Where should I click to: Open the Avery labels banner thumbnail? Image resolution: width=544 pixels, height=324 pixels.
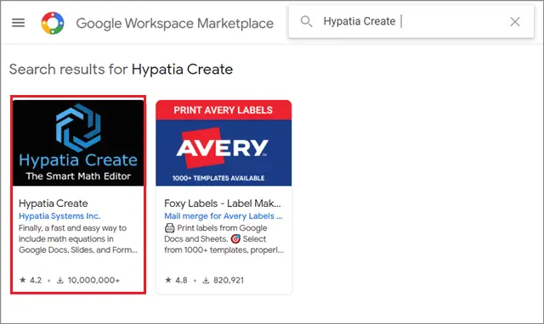click(x=224, y=143)
